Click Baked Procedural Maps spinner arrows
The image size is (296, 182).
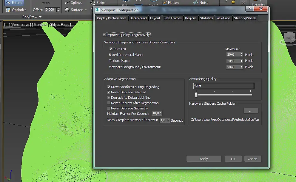[x=241, y=55]
